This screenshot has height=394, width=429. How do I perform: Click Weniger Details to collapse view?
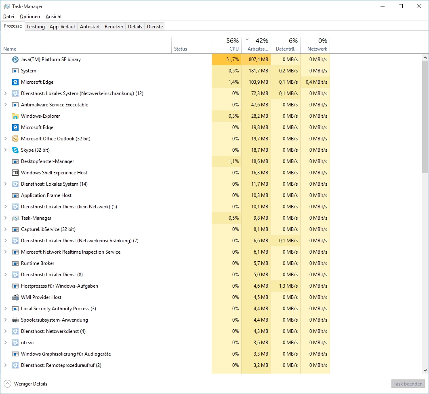tap(25, 384)
